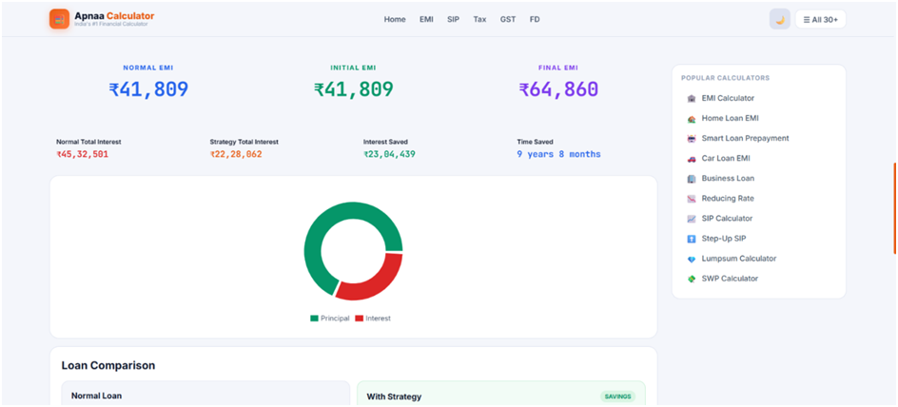The width and height of the screenshot is (898, 407).
Task: Click the Apnaa Calculator orange logo icon
Action: pos(60,19)
